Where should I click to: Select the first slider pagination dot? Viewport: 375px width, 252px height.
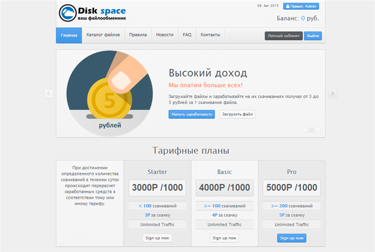tap(304, 130)
